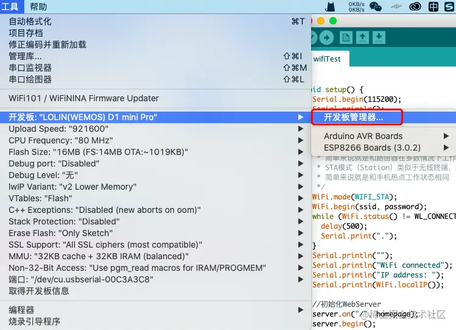This screenshot has width=456, height=330.
Task: Expand MMU 32KB cache submenu
Action: 156,256
